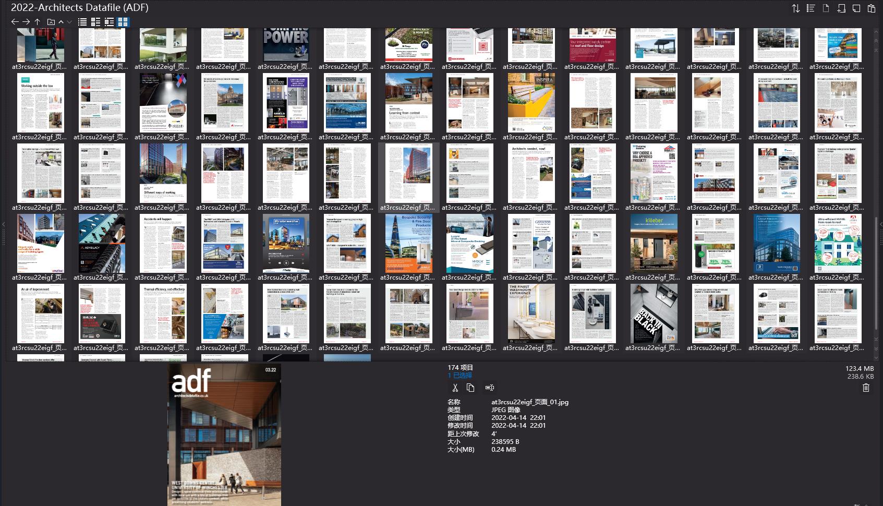Click the up chevron next to the folder icon
The height and width of the screenshot is (506, 883).
point(61,22)
